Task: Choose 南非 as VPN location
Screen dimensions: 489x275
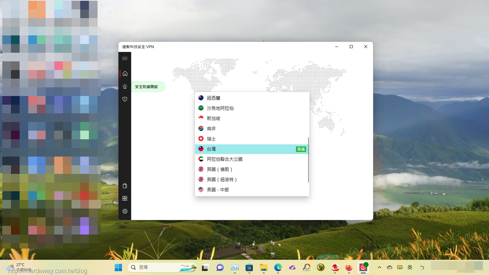Action: (252, 129)
